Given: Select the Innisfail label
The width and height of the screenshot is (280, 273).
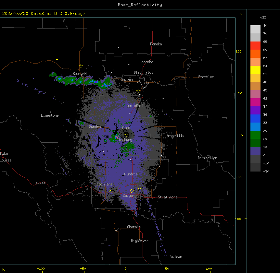Looking at the screenshot, I should (135, 106).
